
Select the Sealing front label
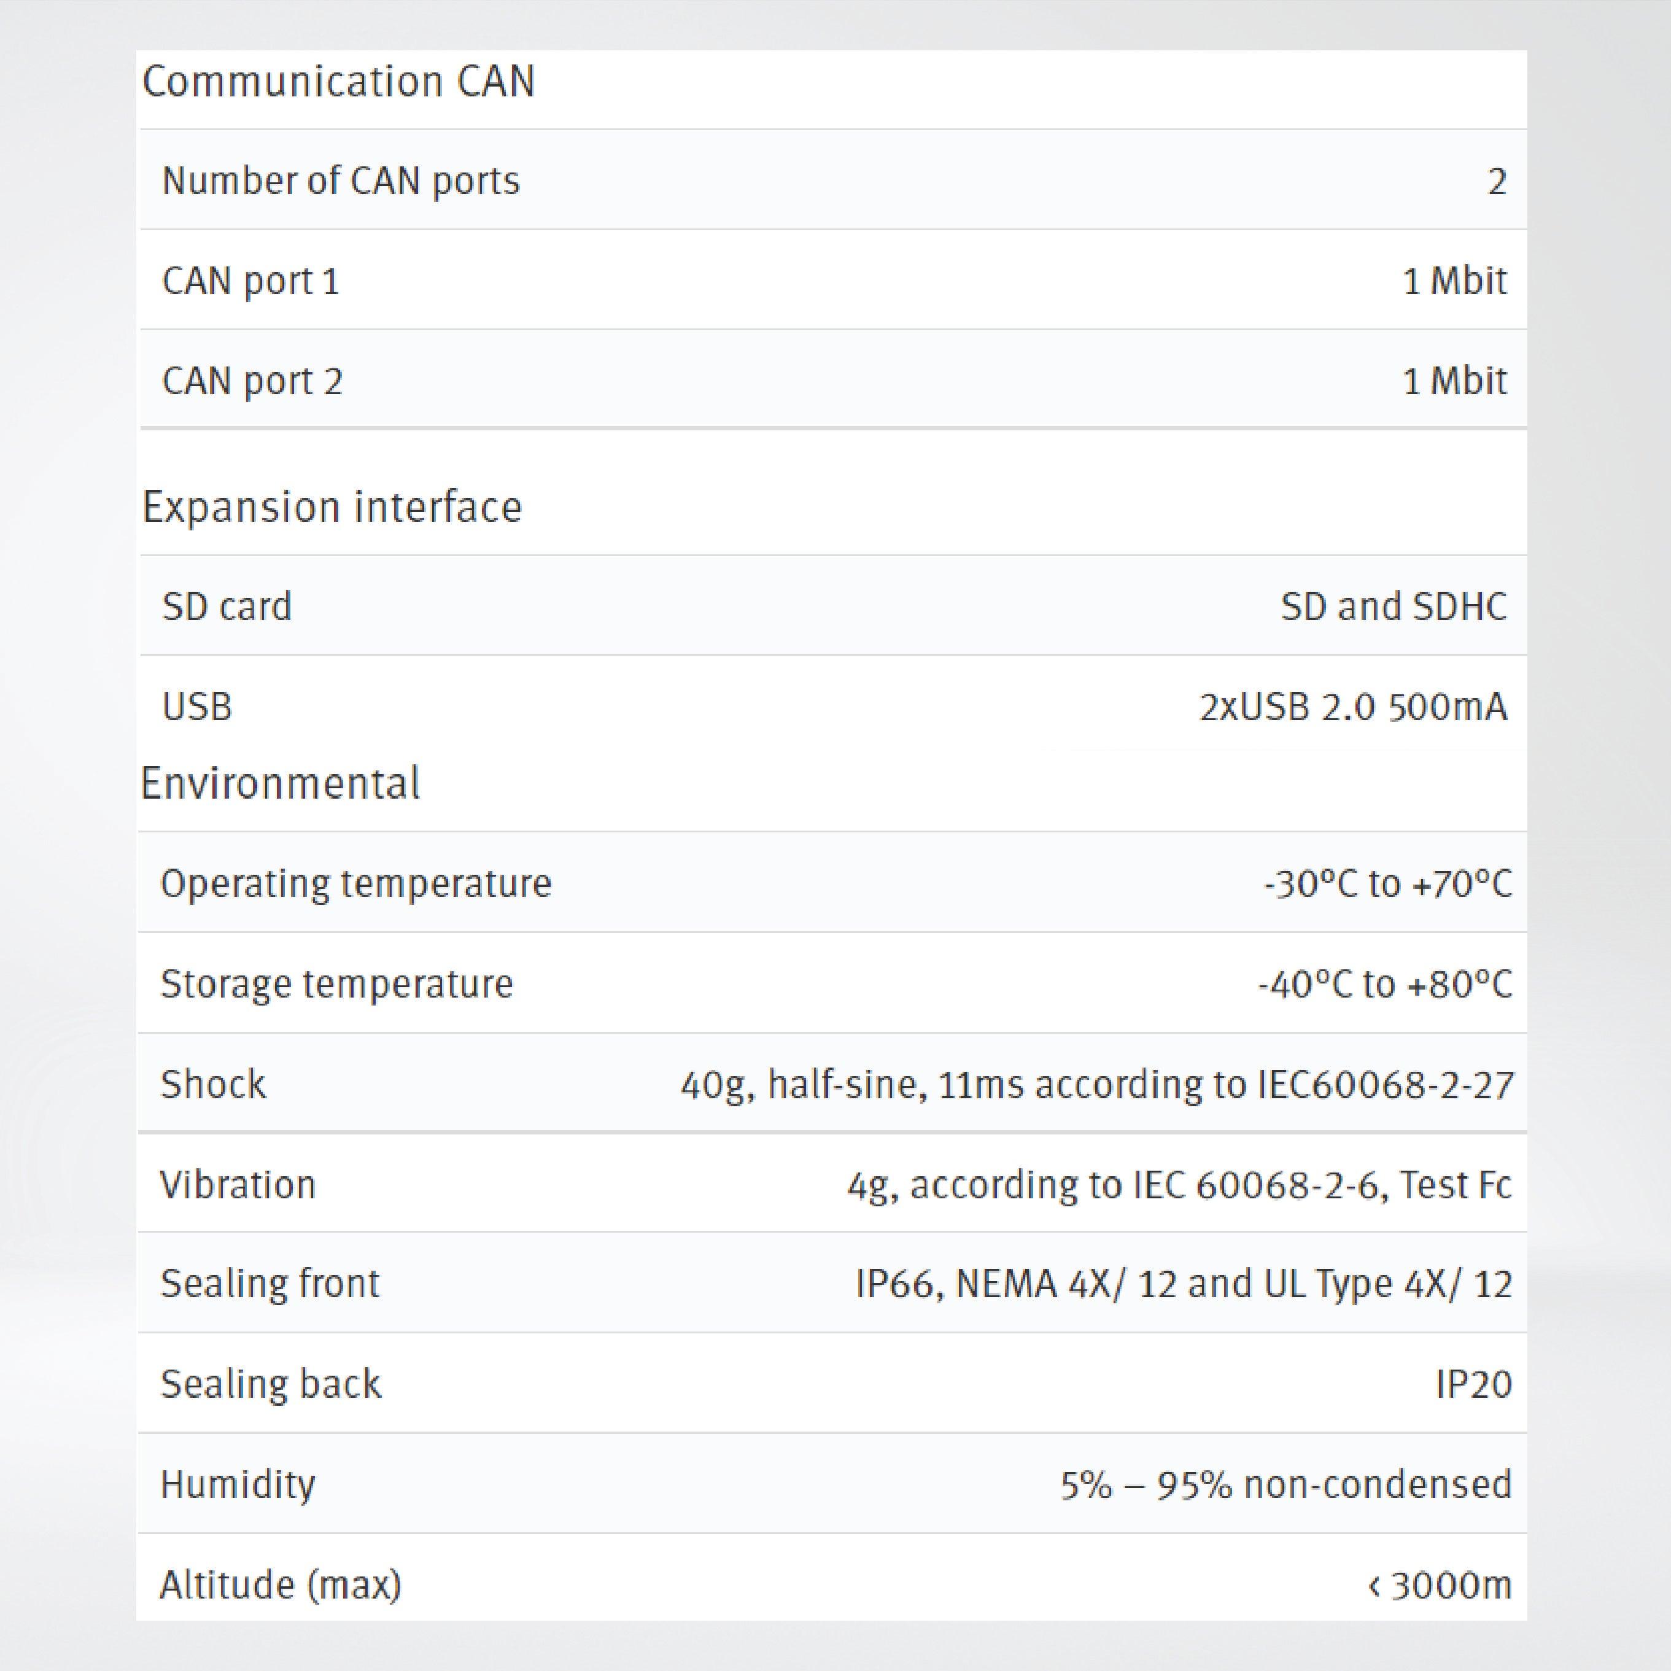click(270, 1284)
